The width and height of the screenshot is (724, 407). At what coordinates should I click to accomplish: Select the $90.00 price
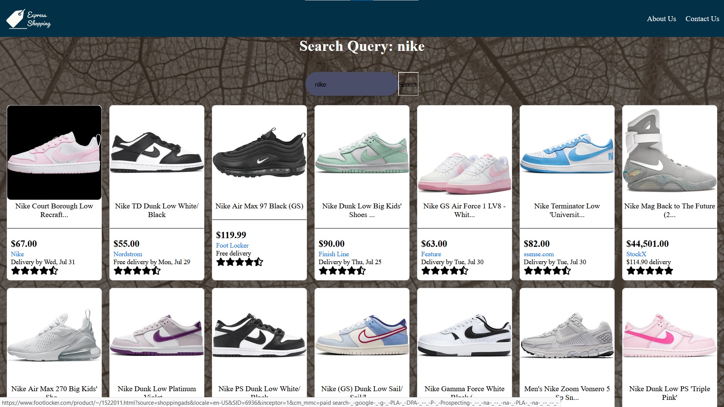point(331,244)
